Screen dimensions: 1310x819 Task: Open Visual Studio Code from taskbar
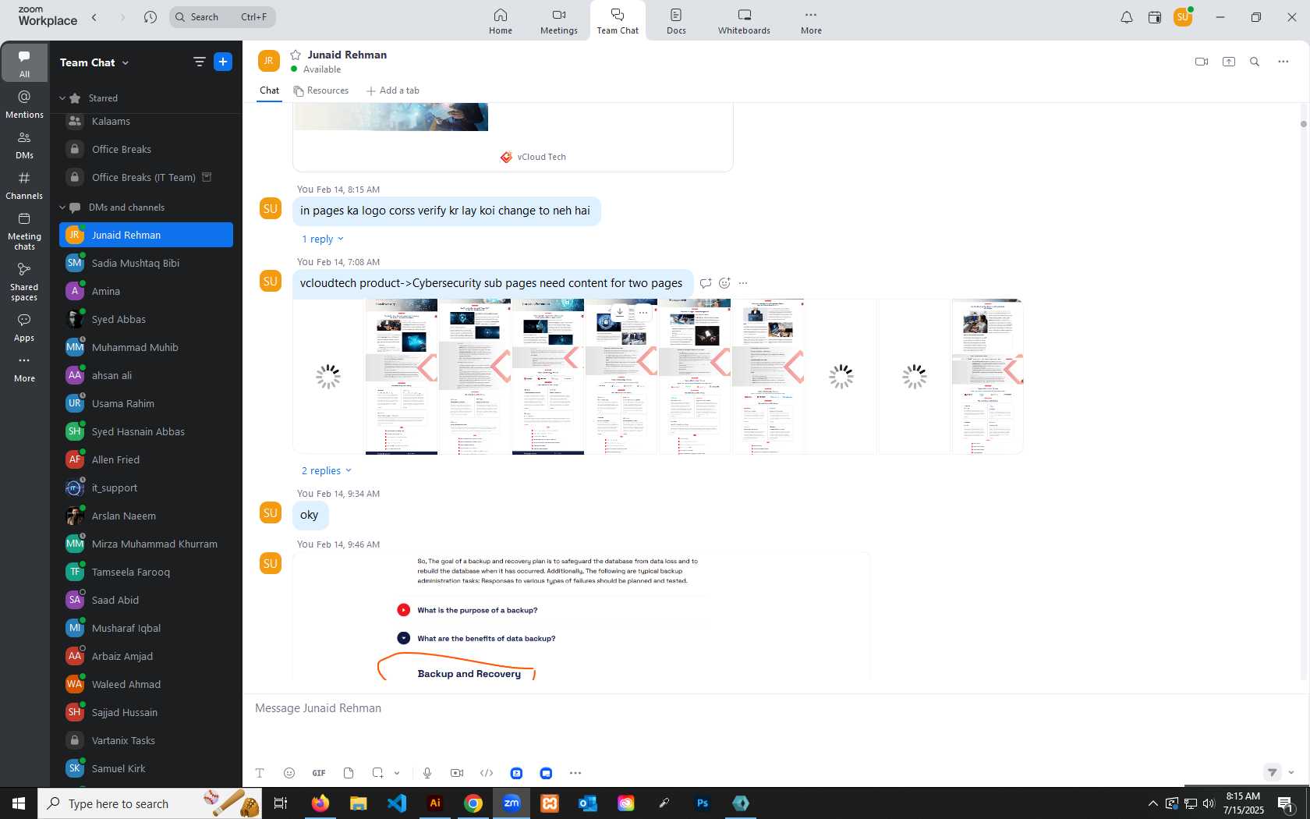[397, 803]
